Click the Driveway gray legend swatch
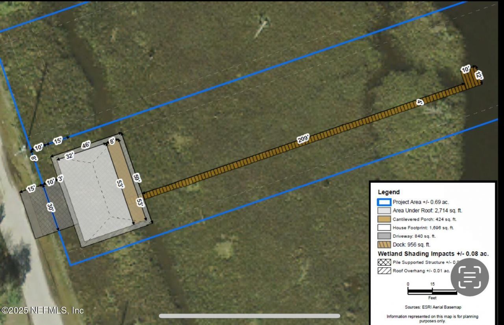 click(x=384, y=236)
